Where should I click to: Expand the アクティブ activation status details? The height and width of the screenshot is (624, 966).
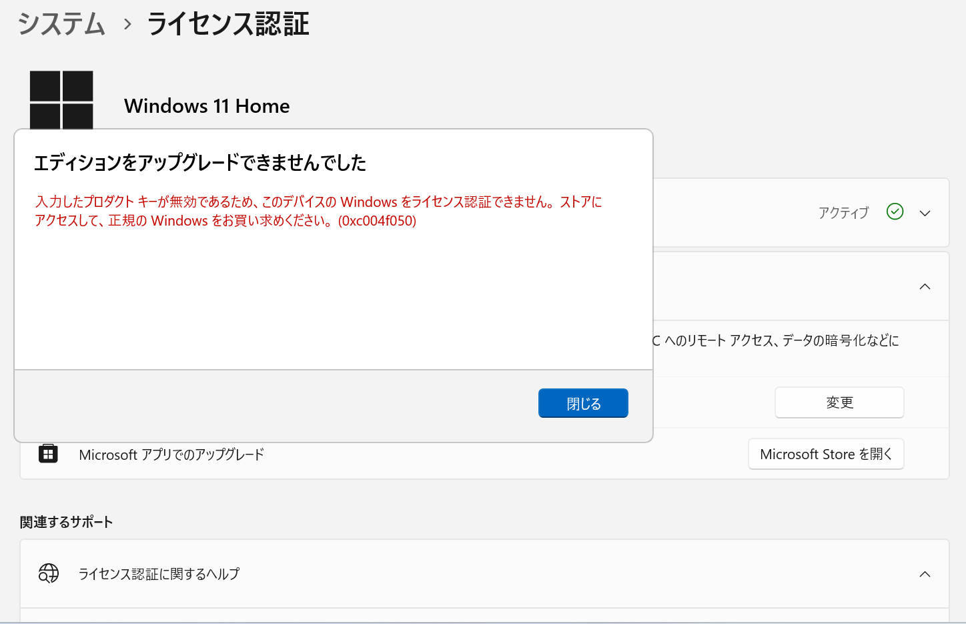pyautogui.click(x=925, y=212)
